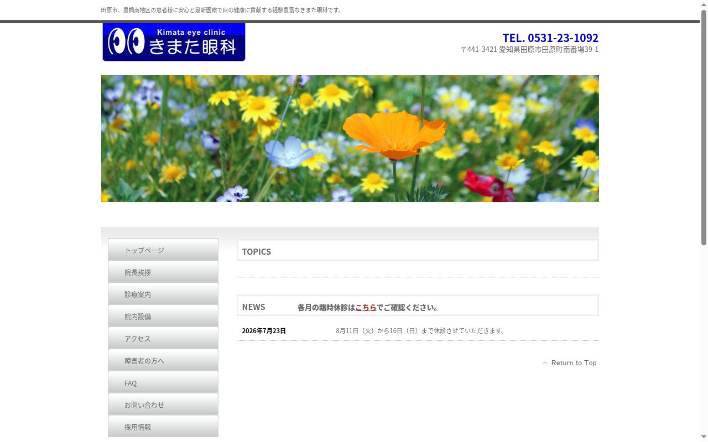
Task: Click the TEL. 0531-23-1092 phone number
Action: (550, 38)
